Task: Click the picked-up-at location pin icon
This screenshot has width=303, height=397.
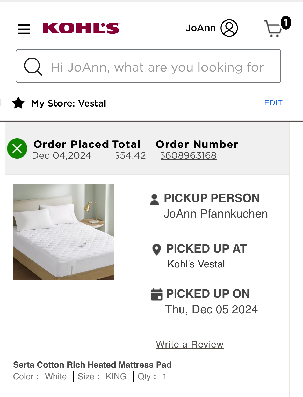Action: point(157,250)
